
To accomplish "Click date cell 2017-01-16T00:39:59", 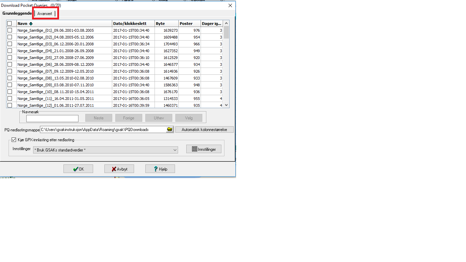I will 131,105.
